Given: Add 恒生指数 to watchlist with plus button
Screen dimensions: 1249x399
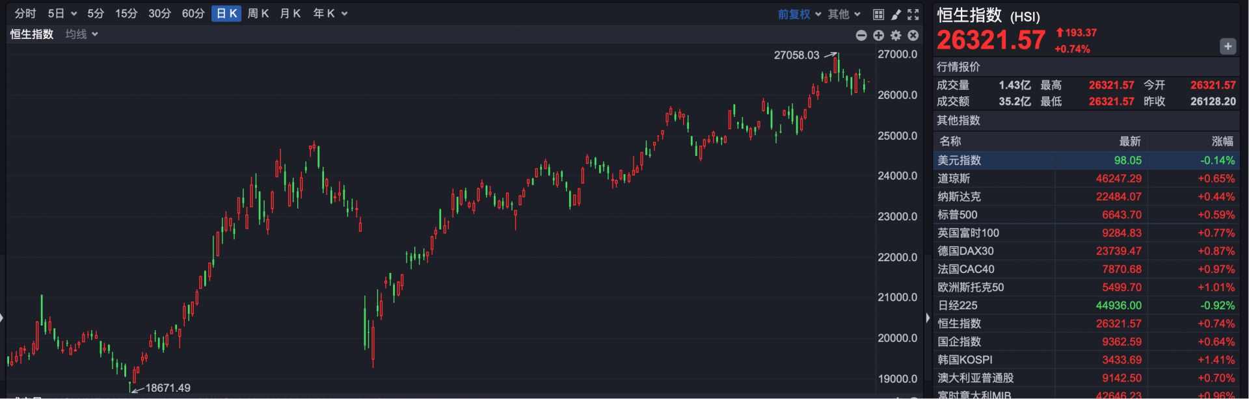Looking at the screenshot, I should (1228, 46).
